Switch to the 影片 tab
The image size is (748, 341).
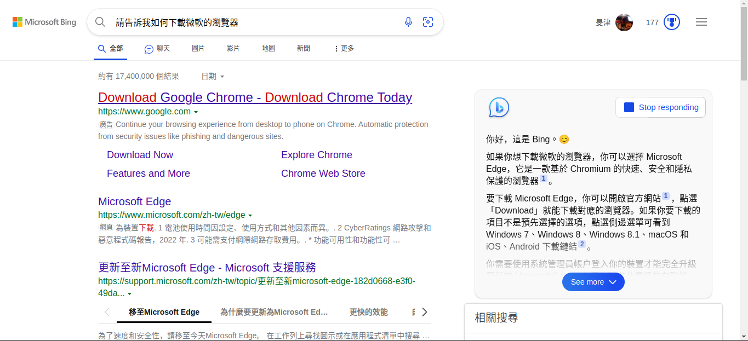click(x=233, y=49)
